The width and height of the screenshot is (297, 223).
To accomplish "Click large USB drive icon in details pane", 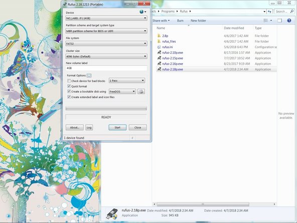I will pos(112,213).
